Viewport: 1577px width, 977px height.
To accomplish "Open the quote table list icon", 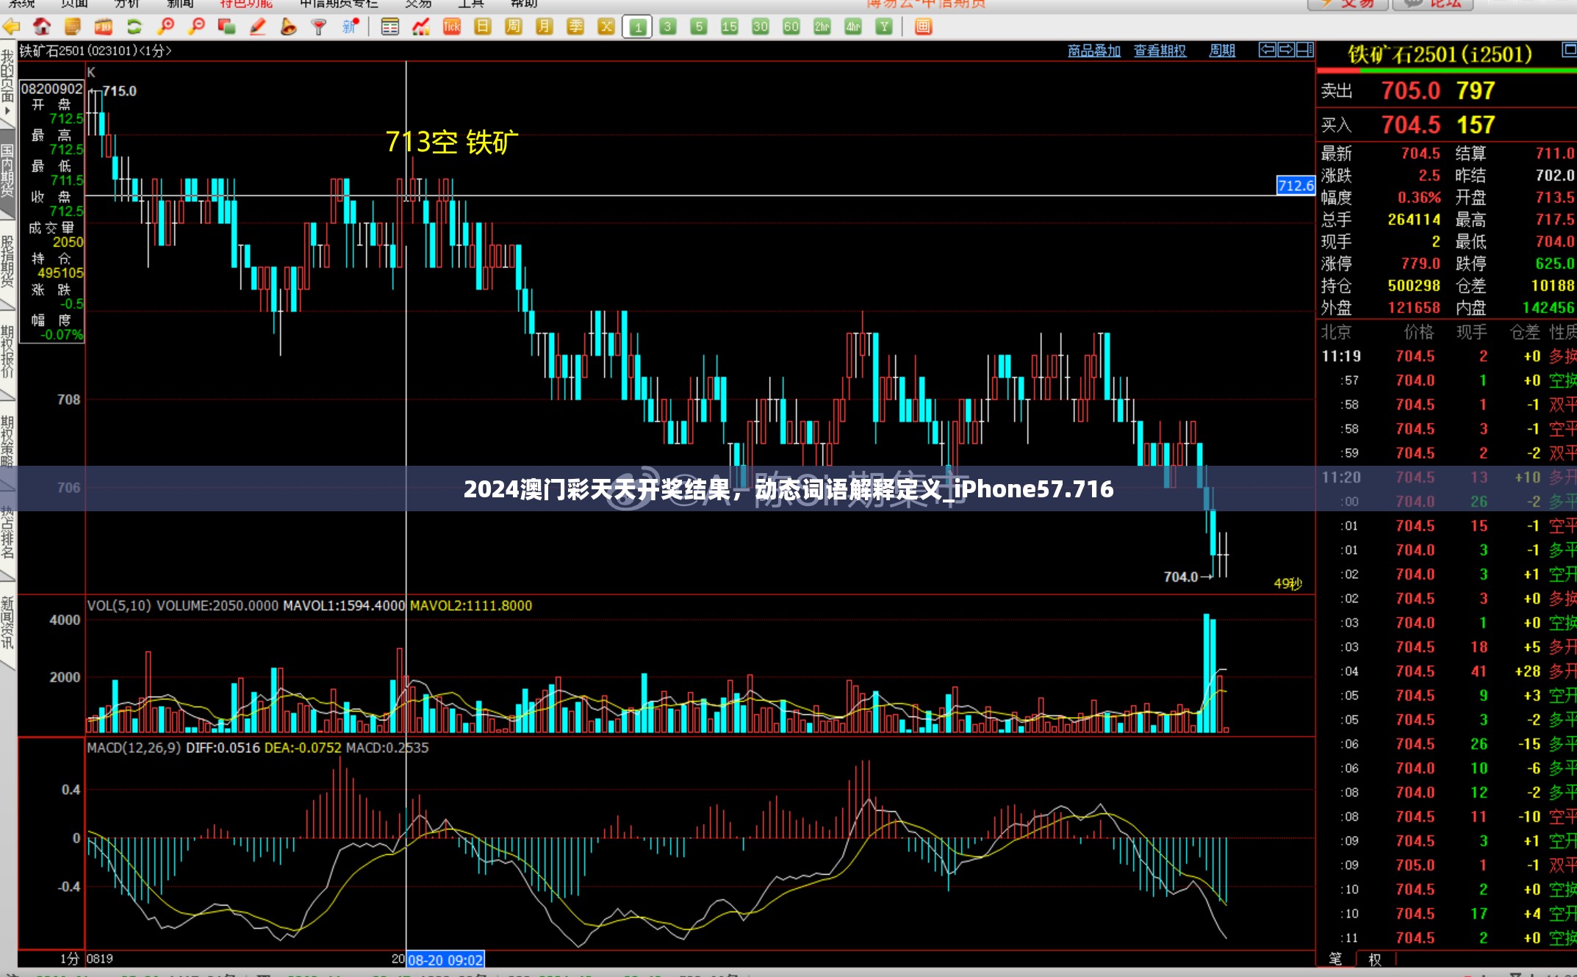I will click(x=390, y=28).
